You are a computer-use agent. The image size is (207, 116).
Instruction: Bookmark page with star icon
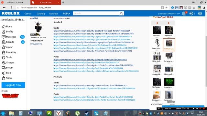point(166,8)
